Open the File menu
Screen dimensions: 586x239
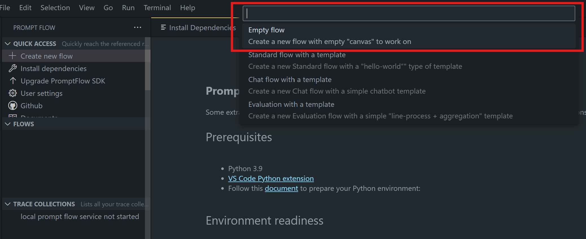(x=5, y=8)
